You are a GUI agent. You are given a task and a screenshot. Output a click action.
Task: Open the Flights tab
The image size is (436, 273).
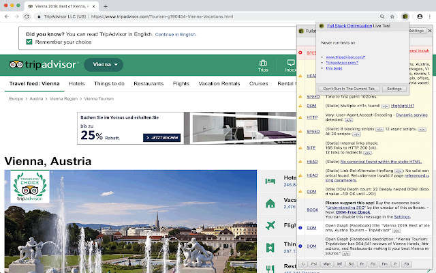[x=181, y=83]
